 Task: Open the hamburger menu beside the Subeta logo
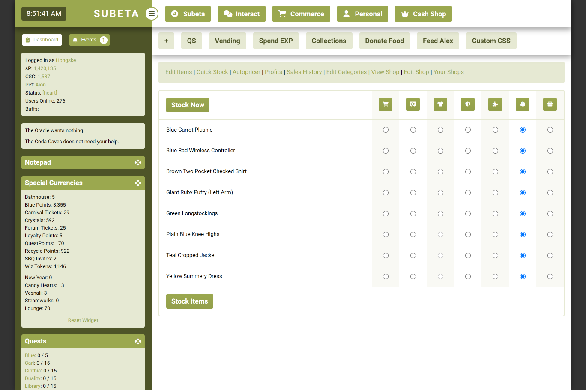click(x=152, y=14)
